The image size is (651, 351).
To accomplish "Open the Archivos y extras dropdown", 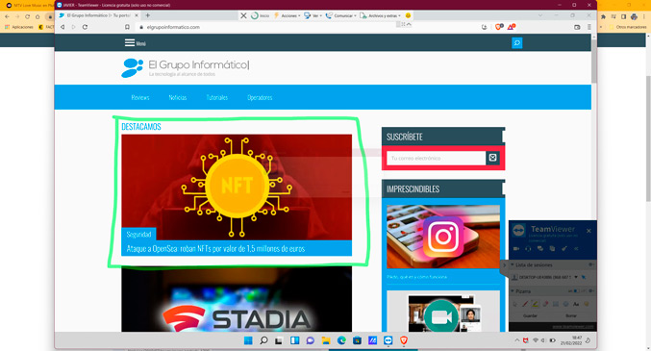I will [x=380, y=15].
